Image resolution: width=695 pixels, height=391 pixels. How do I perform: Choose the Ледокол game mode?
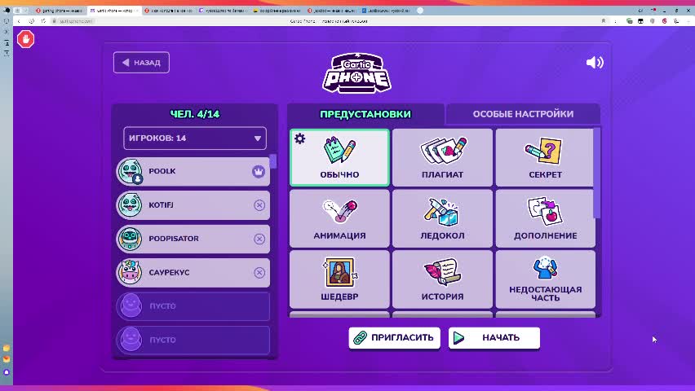[x=442, y=219]
